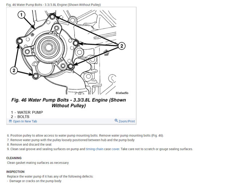This screenshot has width=236, height=185.
Task: Click the figure title text above the image
Action: coord(53,5)
